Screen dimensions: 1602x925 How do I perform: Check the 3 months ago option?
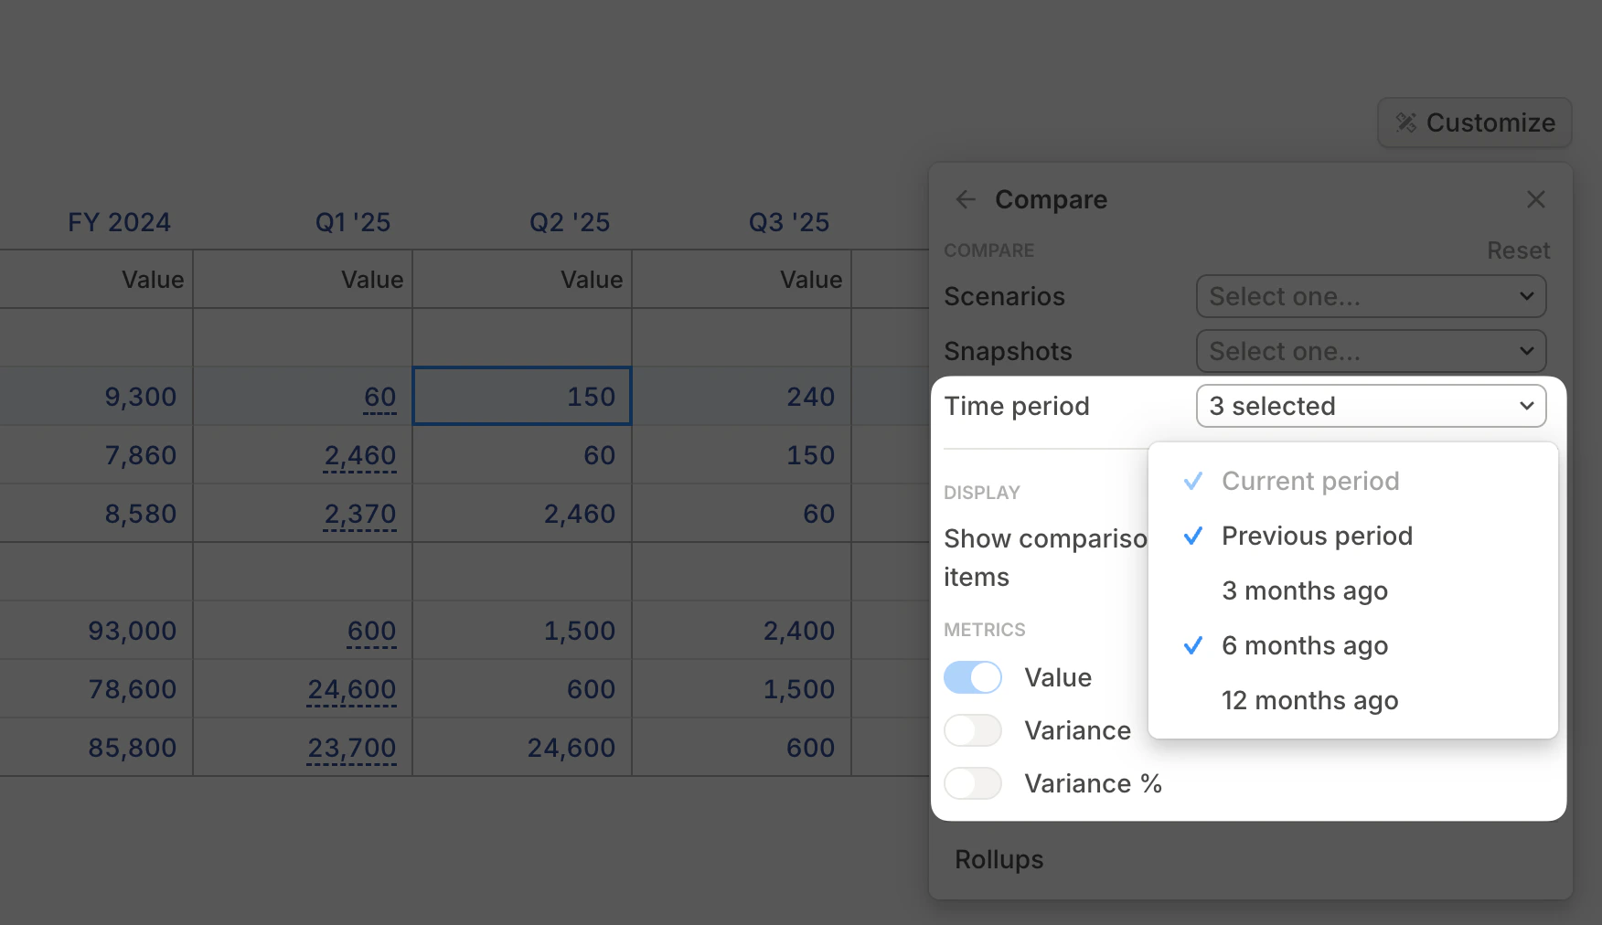1305,590
